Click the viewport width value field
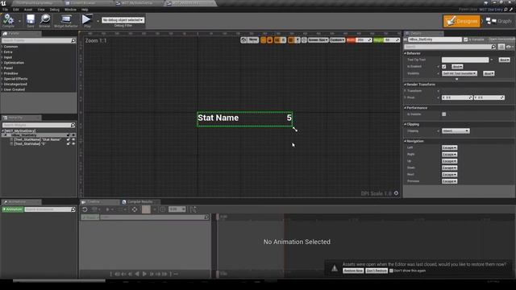This screenshot has width=516, height=290. pyautogui.click(x=364, y=40)
